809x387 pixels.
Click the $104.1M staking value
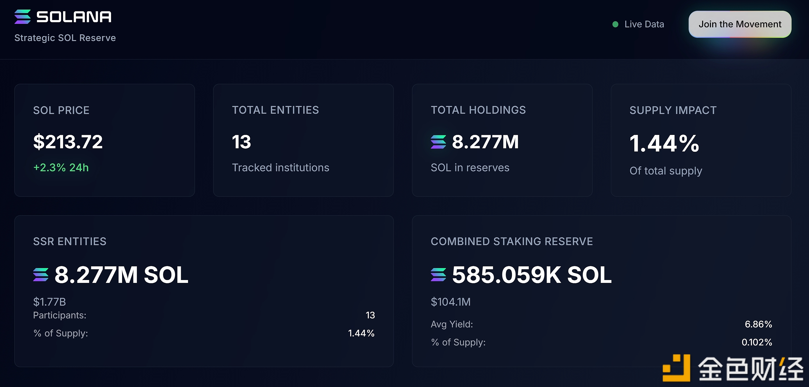(450, 302)
